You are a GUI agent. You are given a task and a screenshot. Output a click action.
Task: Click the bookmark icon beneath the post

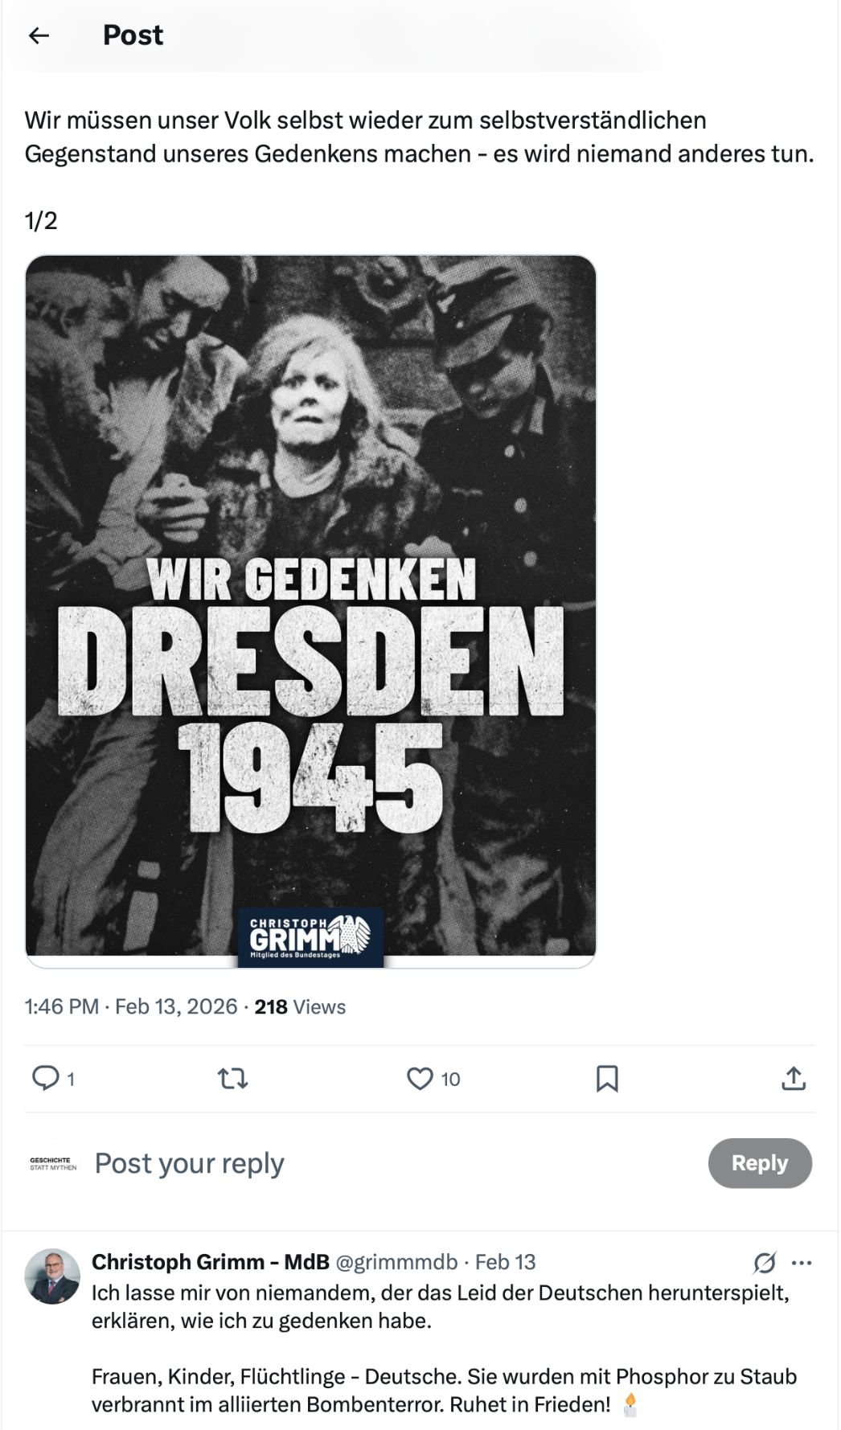(x=609, y=1080)
